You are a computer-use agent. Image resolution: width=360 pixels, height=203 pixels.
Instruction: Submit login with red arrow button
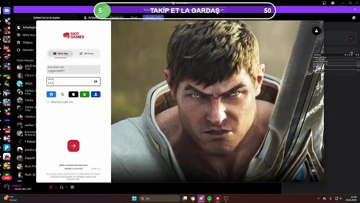tap(73, 146)
